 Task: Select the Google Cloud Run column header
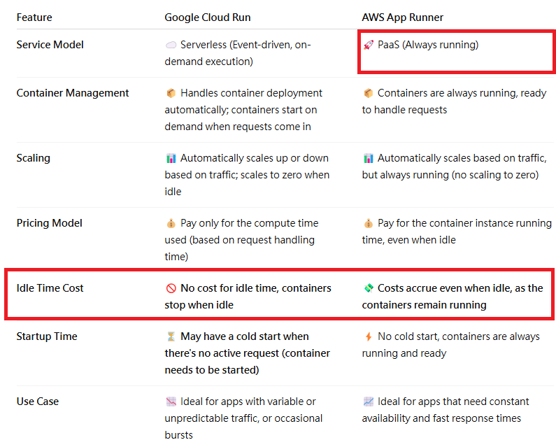click(x=208, y=17)
